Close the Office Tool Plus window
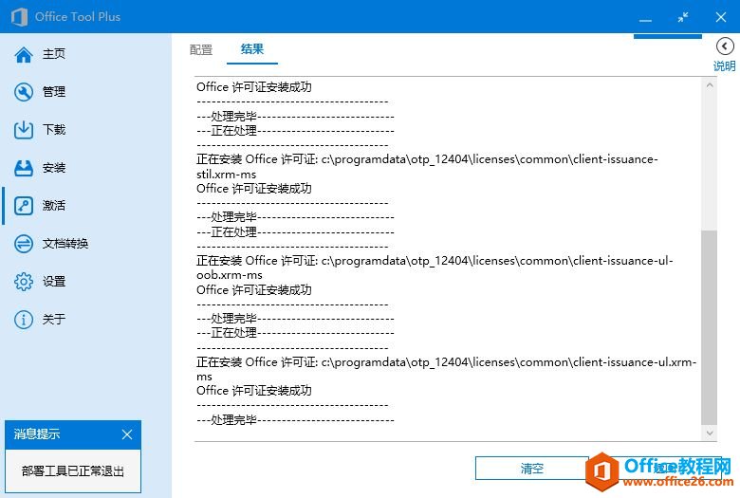The width and height of the screenshot is (740, 498). click(721, 17)
